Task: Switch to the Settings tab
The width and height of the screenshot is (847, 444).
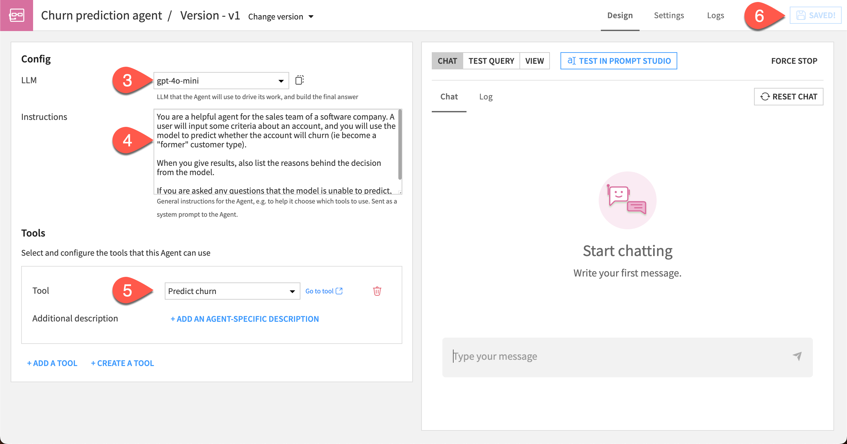Action: (669, 15)
